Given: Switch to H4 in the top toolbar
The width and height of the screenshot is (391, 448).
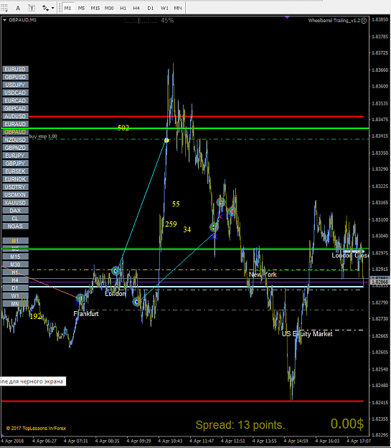Looking at the screenshot, I should point(136,8).
